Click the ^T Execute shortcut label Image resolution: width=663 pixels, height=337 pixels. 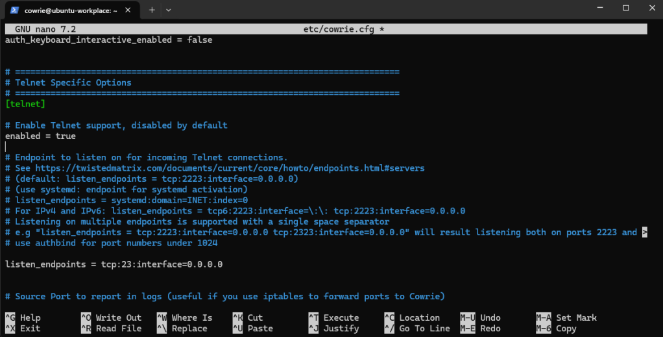point(333,318)
